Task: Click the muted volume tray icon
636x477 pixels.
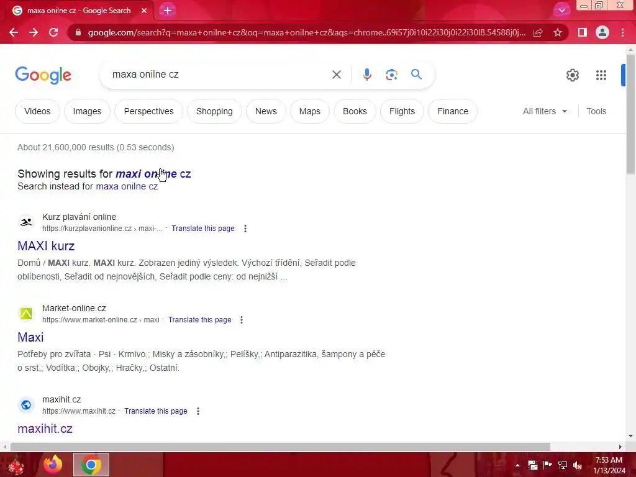Action: [577, 465]
